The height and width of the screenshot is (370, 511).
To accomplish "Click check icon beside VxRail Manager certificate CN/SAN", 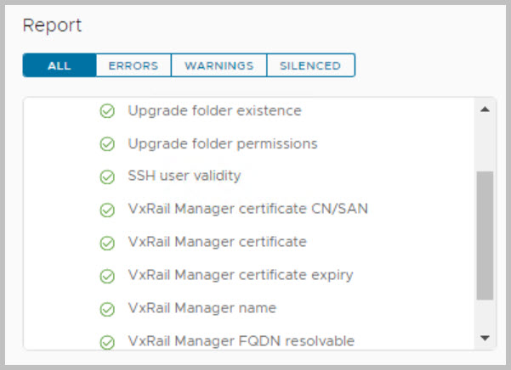I will pos(107,210).
